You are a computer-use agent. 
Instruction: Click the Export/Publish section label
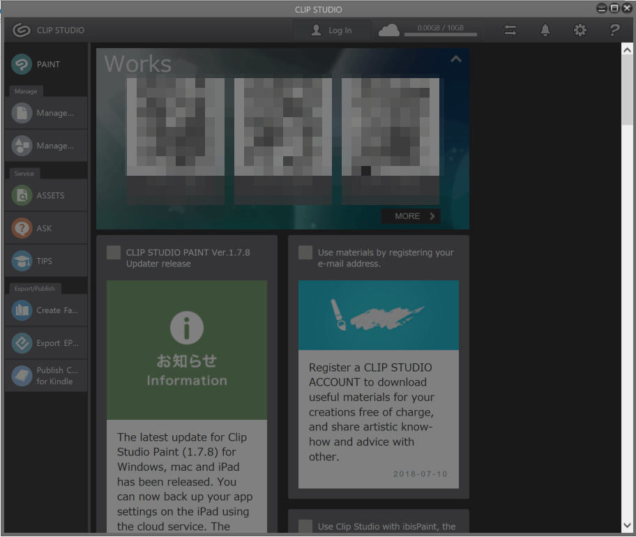click(35, 288)
